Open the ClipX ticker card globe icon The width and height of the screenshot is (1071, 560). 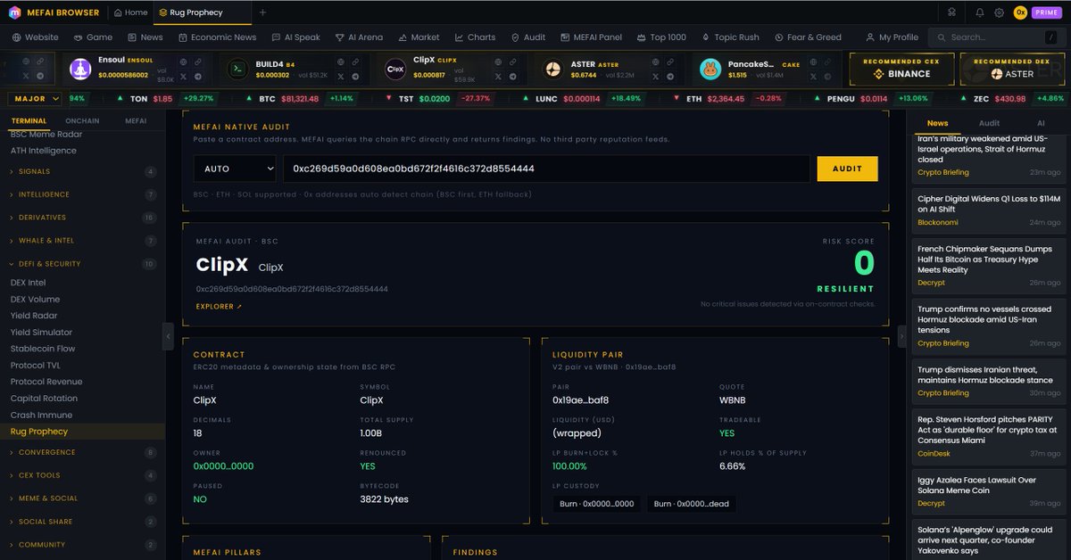click(500, 62)
